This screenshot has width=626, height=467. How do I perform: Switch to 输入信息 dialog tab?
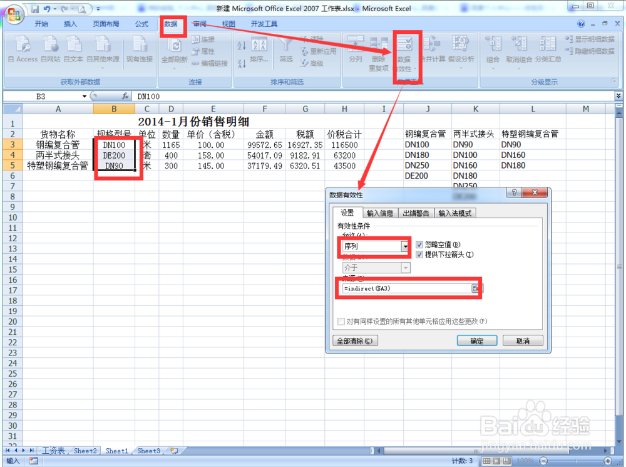pos(380,214)
